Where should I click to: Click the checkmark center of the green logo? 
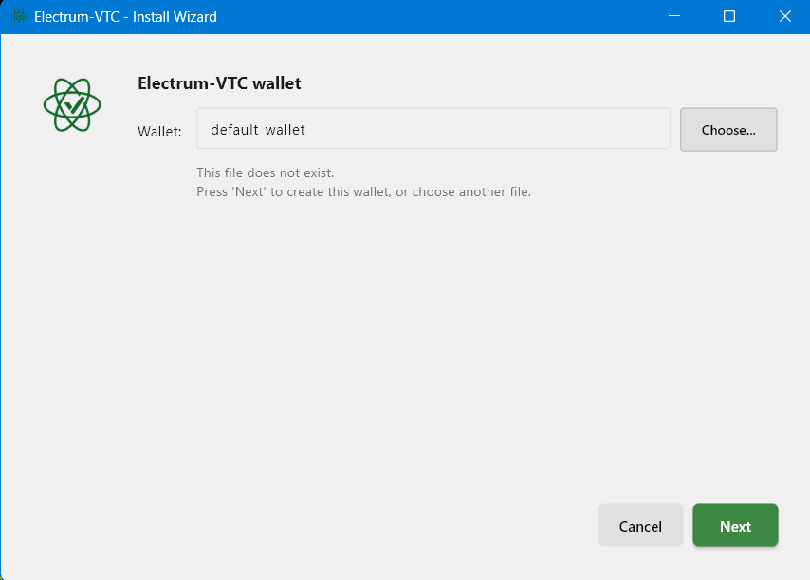click(x=73, y=105)
